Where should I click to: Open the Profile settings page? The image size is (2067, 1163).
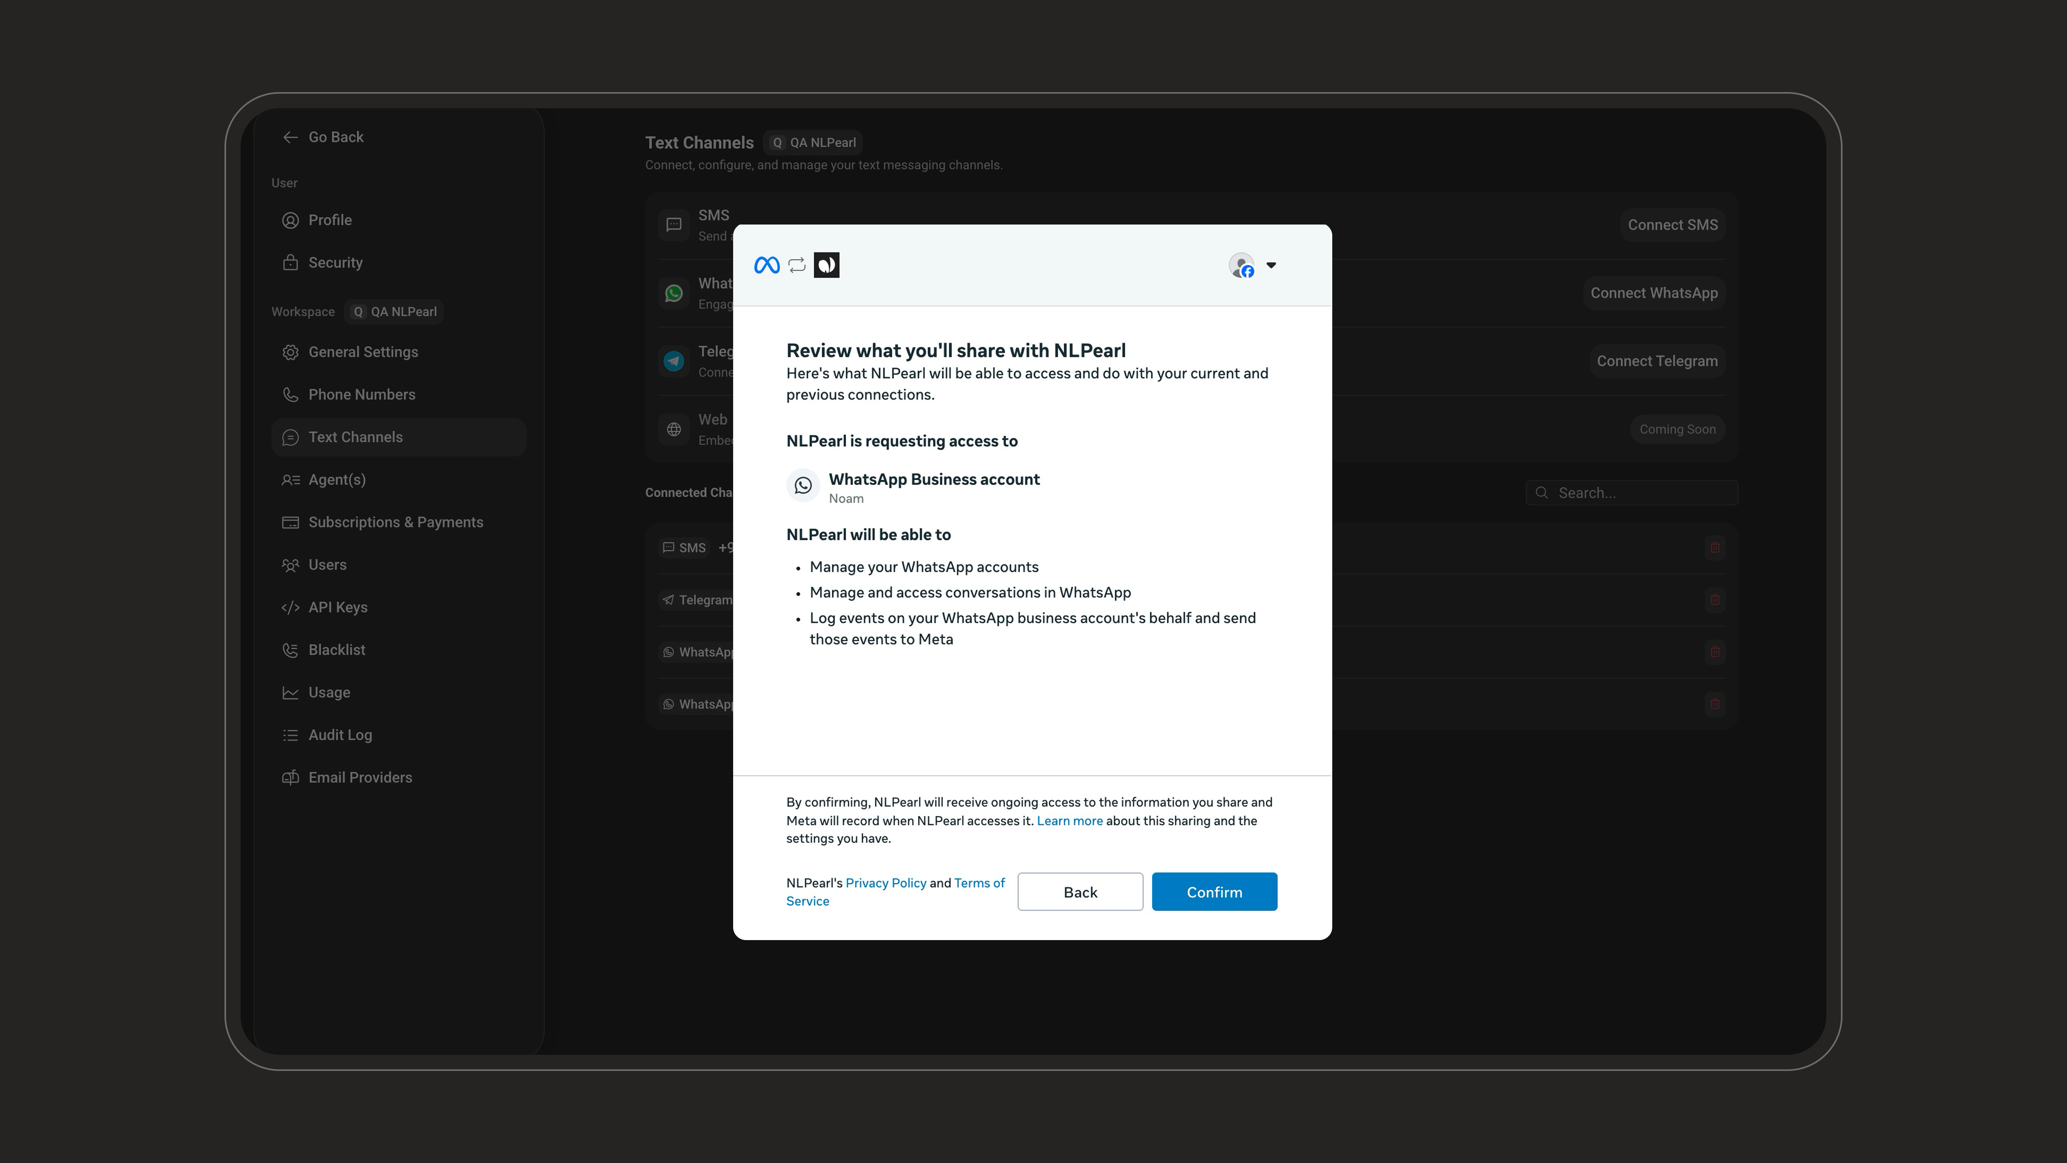(x=398, y=220)
